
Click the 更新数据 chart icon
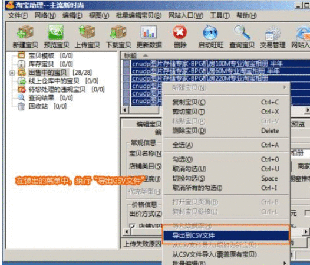click(149, 37)
